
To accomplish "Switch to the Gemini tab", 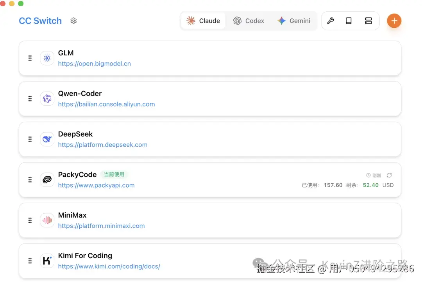I will [294, 21].
